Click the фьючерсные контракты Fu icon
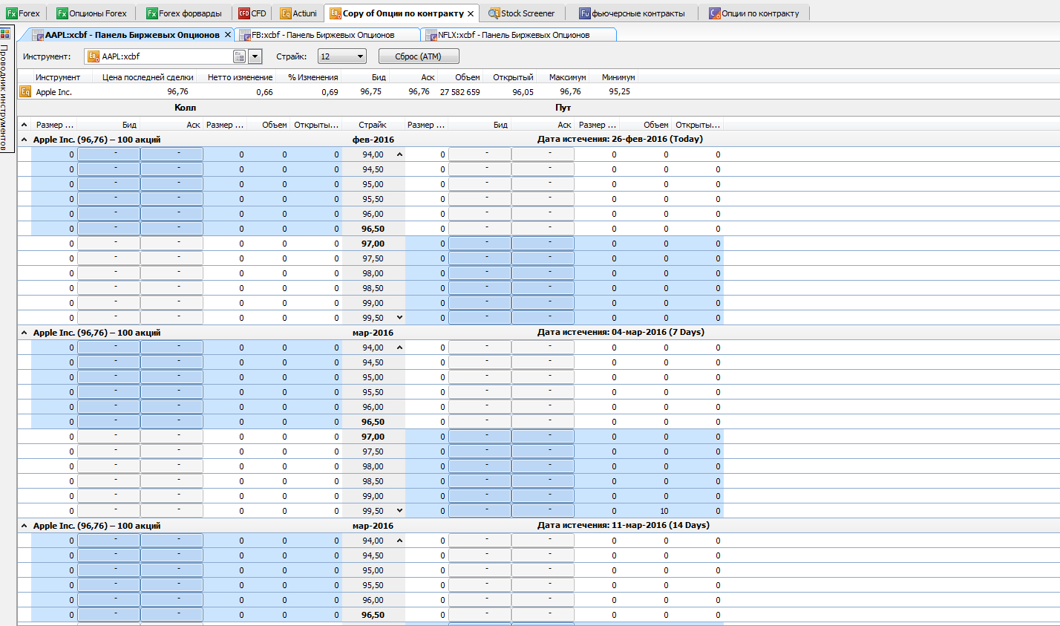1060x626 pixels. point(585,13)
